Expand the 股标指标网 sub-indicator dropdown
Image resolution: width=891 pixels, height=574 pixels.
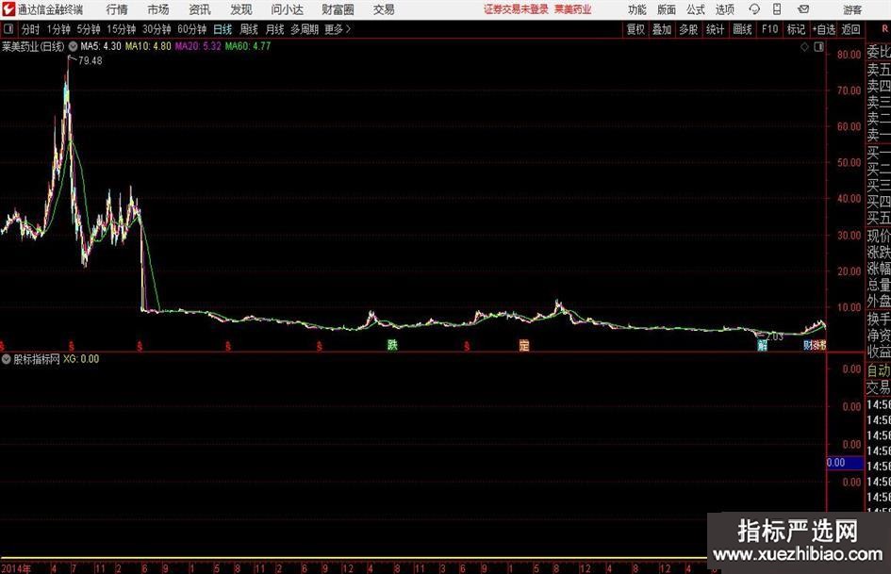(x=7, y=359)
